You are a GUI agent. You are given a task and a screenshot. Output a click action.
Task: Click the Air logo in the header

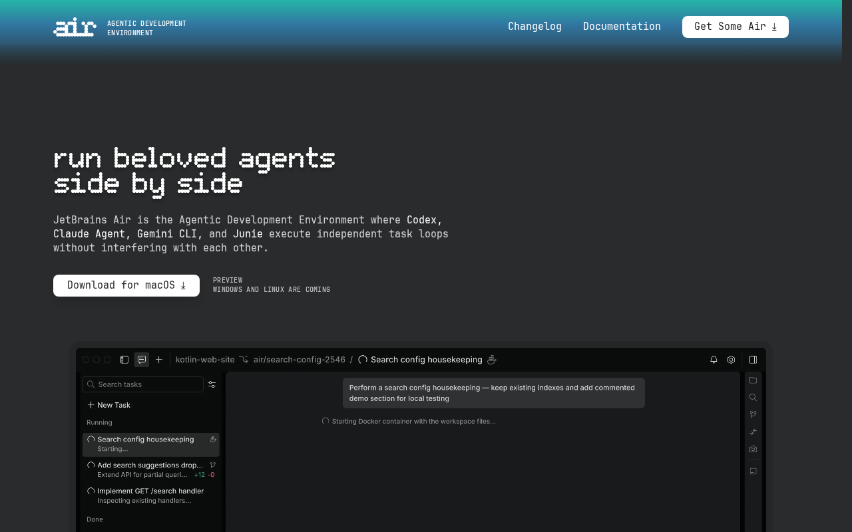coord(75,27)
